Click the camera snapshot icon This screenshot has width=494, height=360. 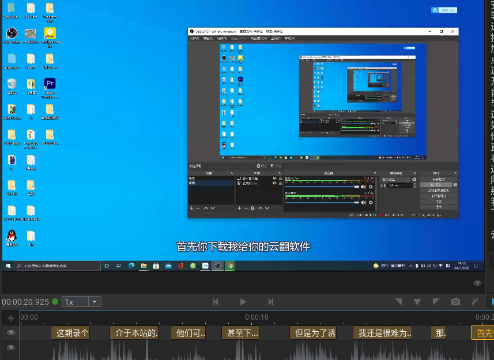point(455,302)
